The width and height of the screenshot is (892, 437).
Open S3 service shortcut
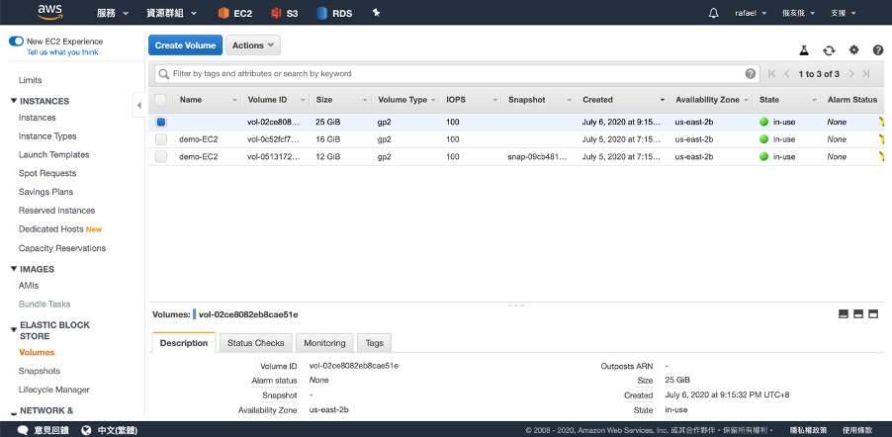[x=285, y=13]
